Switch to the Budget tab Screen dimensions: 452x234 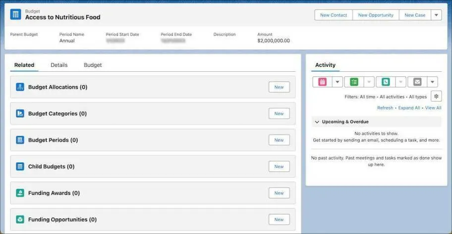coord(93,65)
